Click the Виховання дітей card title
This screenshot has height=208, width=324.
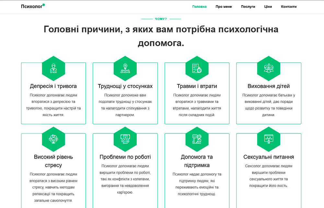point(269,86)
